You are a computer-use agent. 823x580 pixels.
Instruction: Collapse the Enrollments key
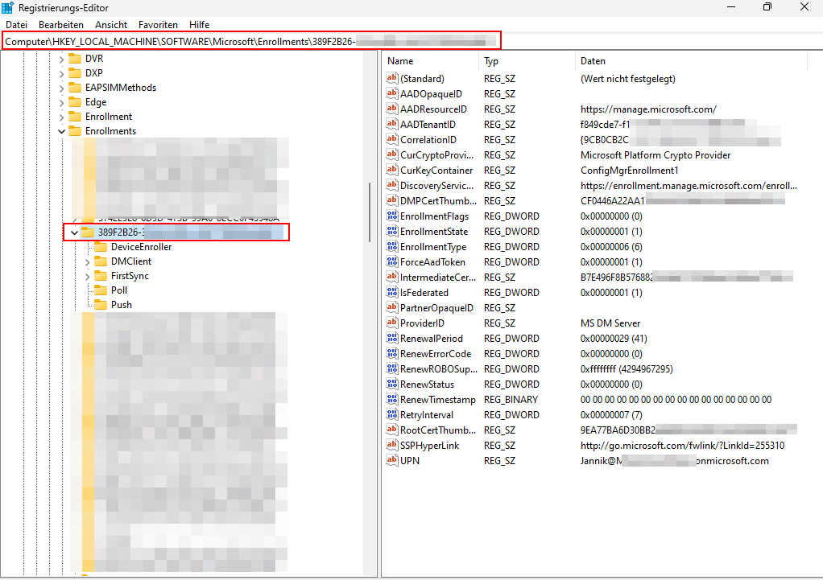(62, 131)
